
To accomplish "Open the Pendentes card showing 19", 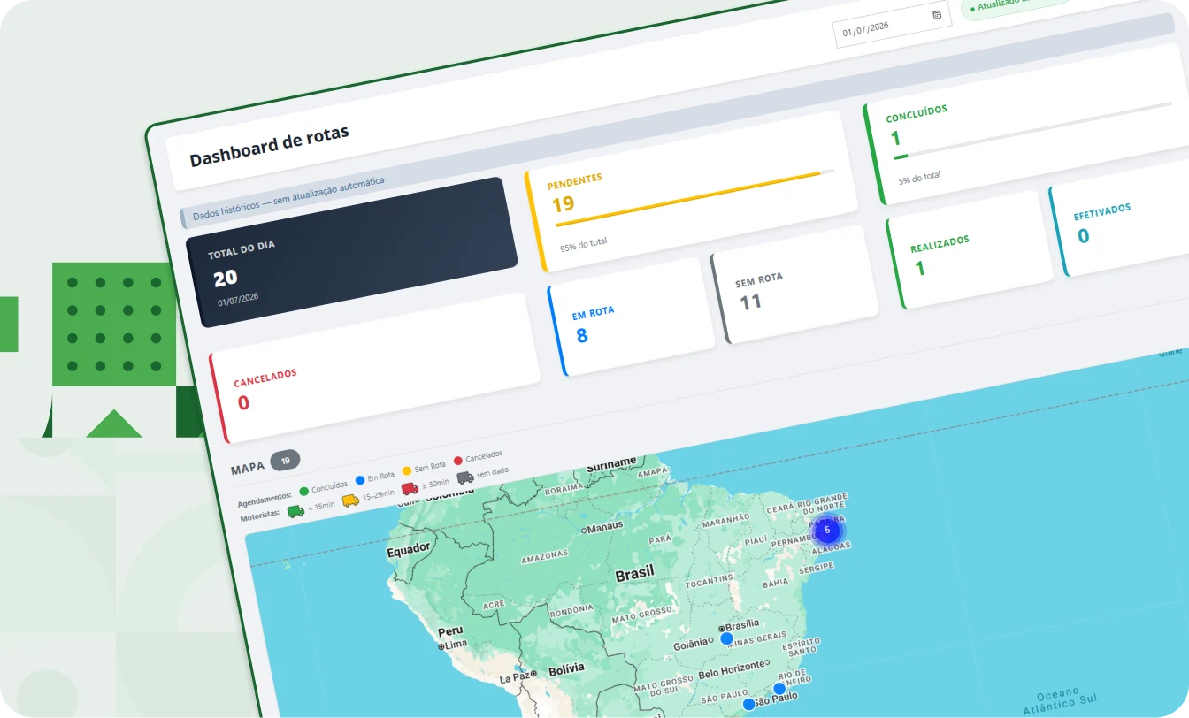I will tap(693, 190).
